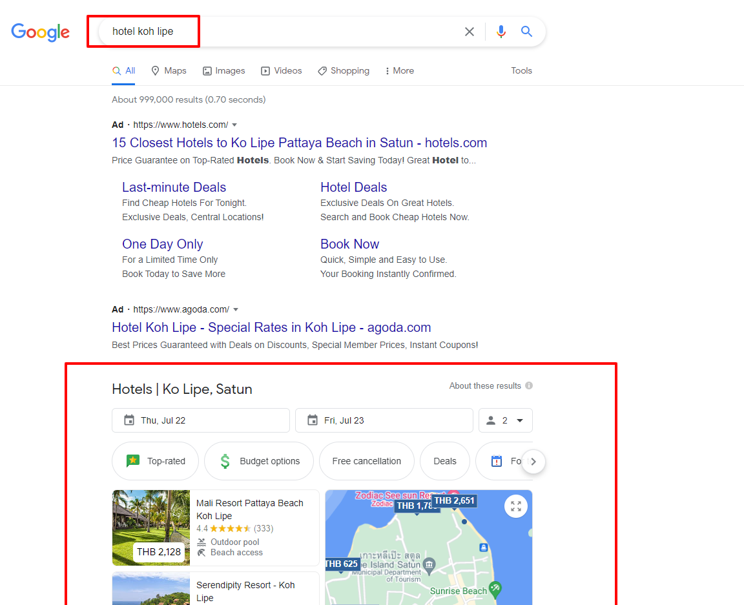Open 'Hotel Koh Lipe - Special Rates' agoda link
The width and height of the screenshot is (744, 605).
click(271, 327)
